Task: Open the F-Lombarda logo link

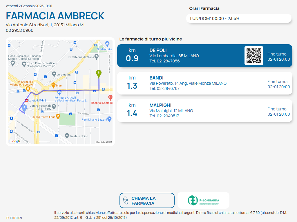Action: pyautogui.click(x=203, y=200)
